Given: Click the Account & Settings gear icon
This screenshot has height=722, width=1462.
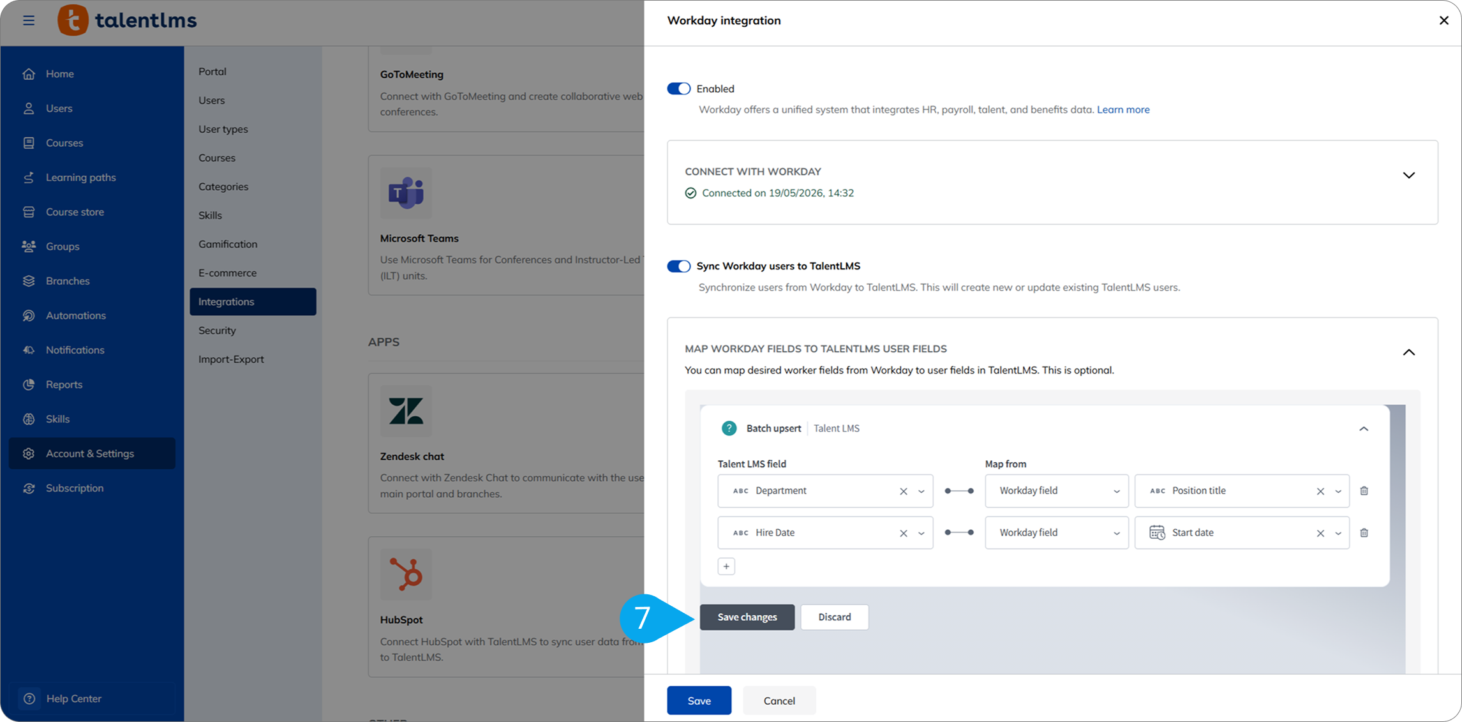Looking at the screenshot, I should [29, 453].
